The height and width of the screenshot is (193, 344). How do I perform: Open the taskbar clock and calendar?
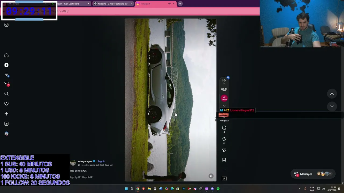pos(332,189)
